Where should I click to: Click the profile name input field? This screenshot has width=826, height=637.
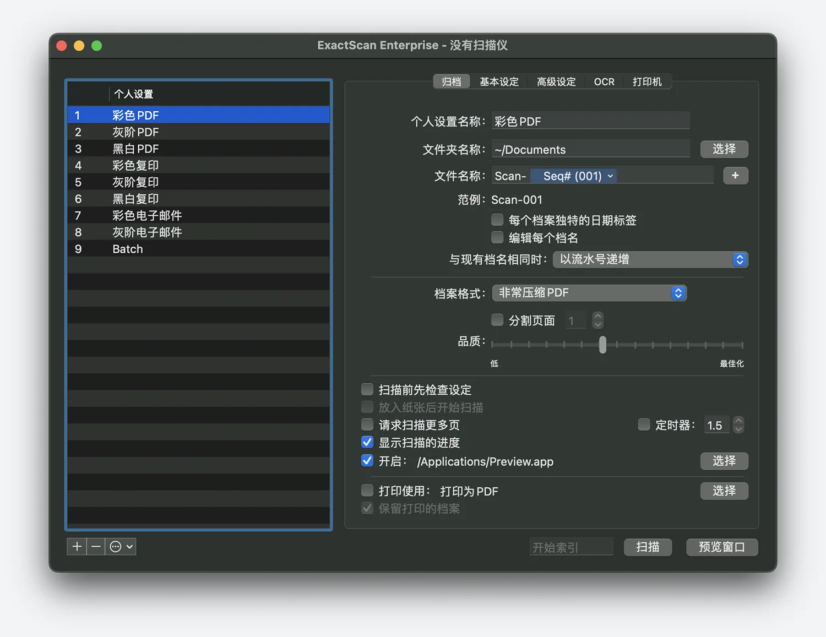tap(590, 121)
